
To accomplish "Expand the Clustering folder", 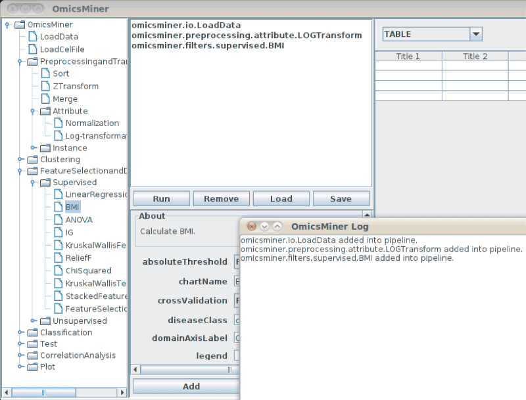I will point(20,159).
